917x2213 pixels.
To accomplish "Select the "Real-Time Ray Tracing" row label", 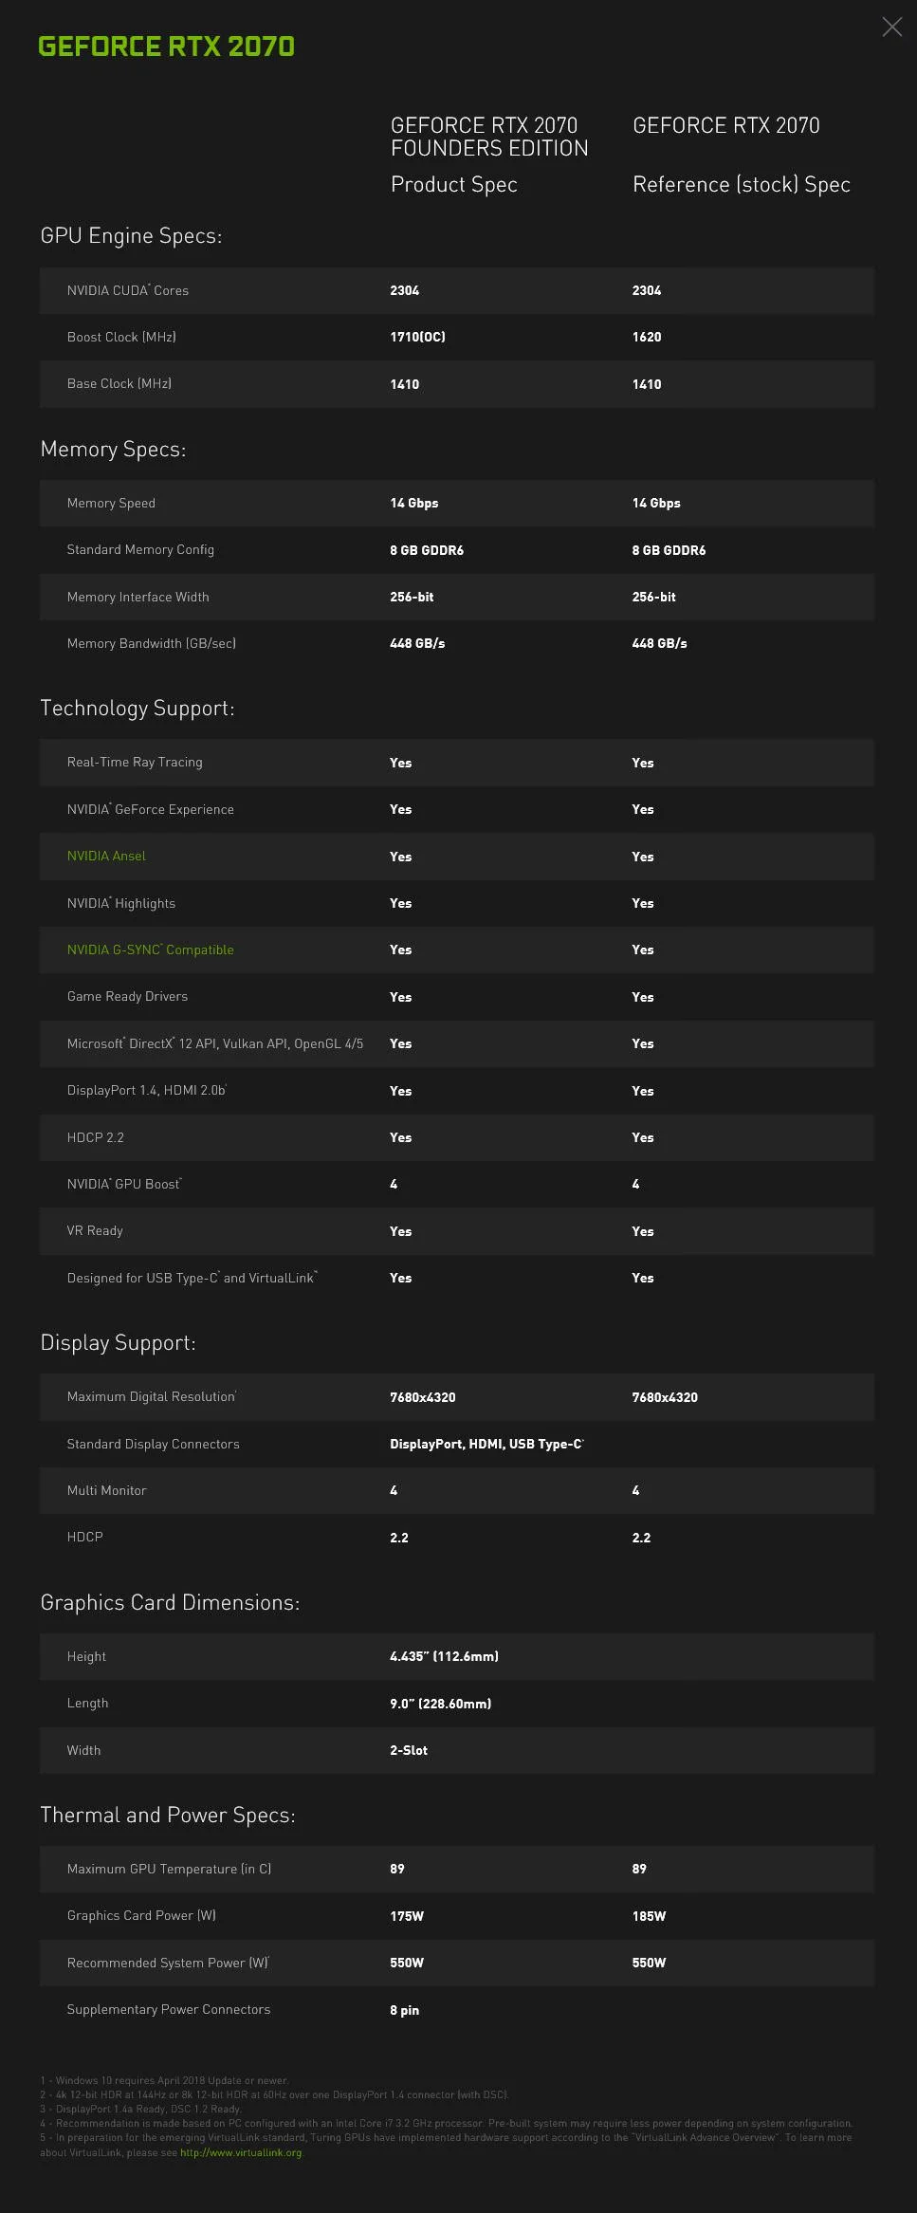I will [135, 762].
